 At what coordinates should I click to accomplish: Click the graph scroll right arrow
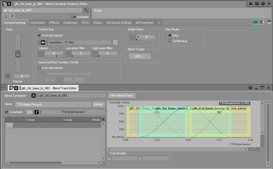pos(246,149)
